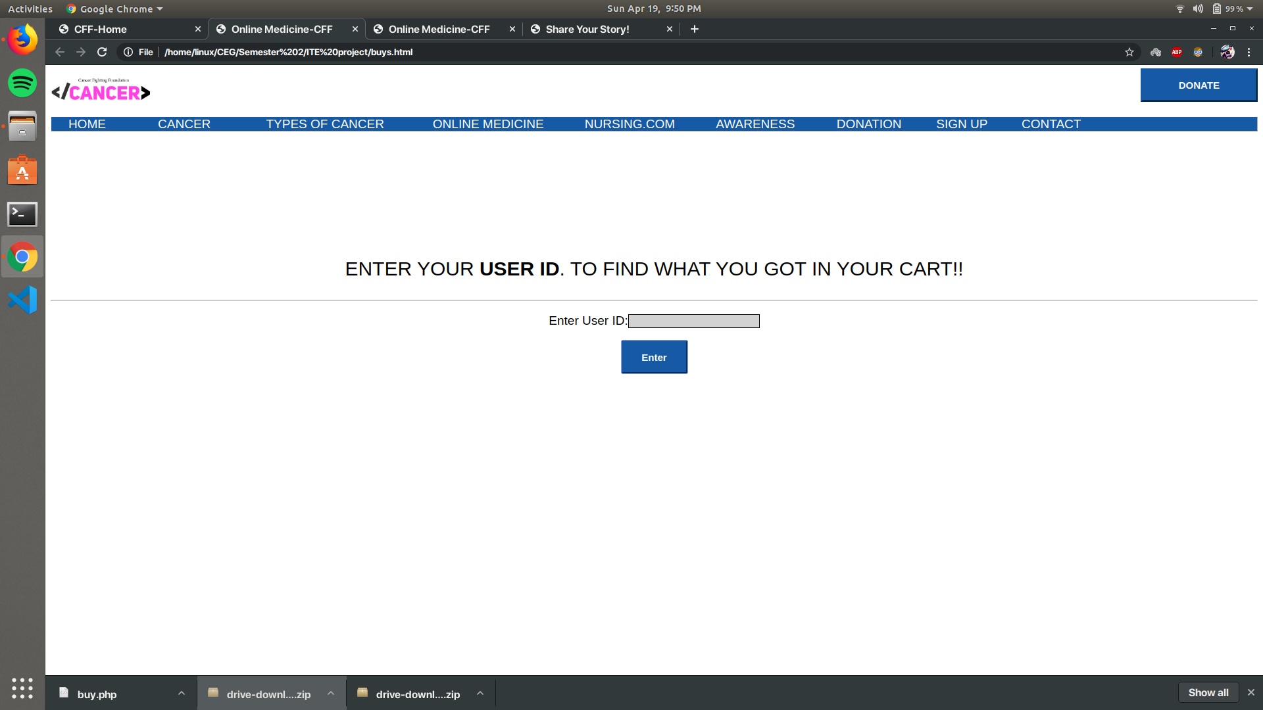Bookmark this page with star icon
The height and width of the screenshot is (710, 1263).
coord(1129,52)
